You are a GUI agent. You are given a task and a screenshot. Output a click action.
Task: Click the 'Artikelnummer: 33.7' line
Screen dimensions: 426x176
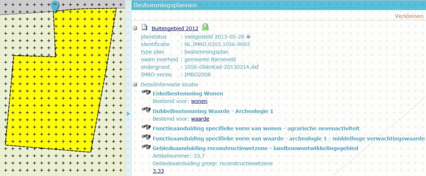179,156
